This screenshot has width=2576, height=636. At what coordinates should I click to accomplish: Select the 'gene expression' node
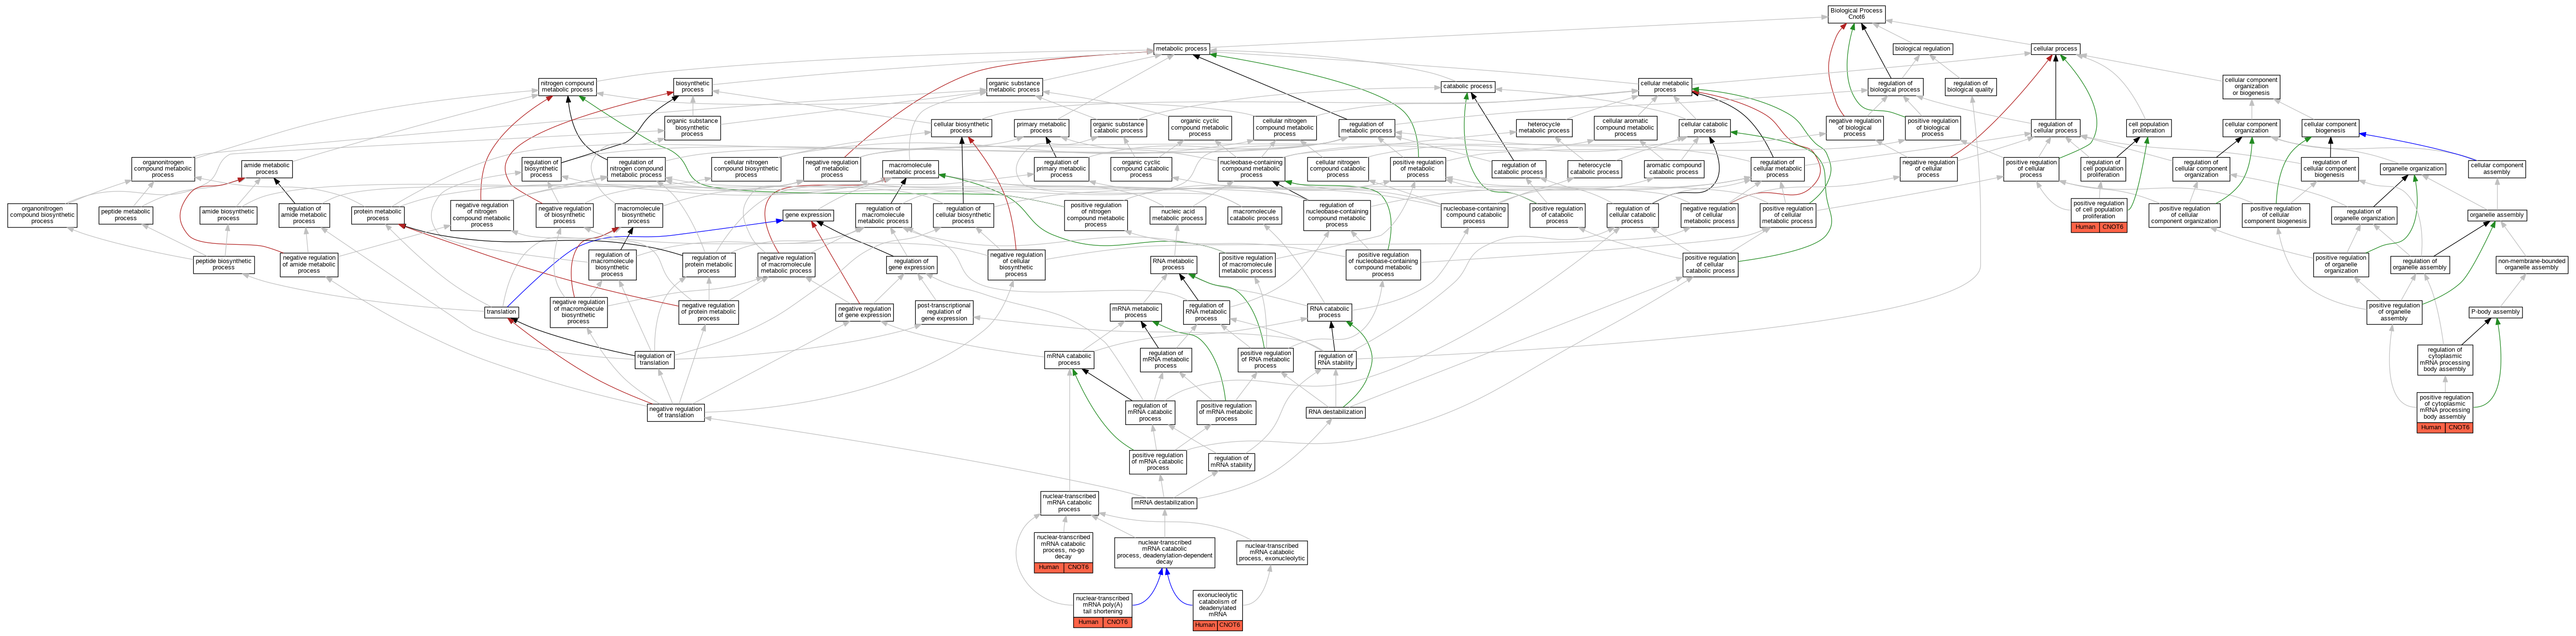(x=808, y=215)
